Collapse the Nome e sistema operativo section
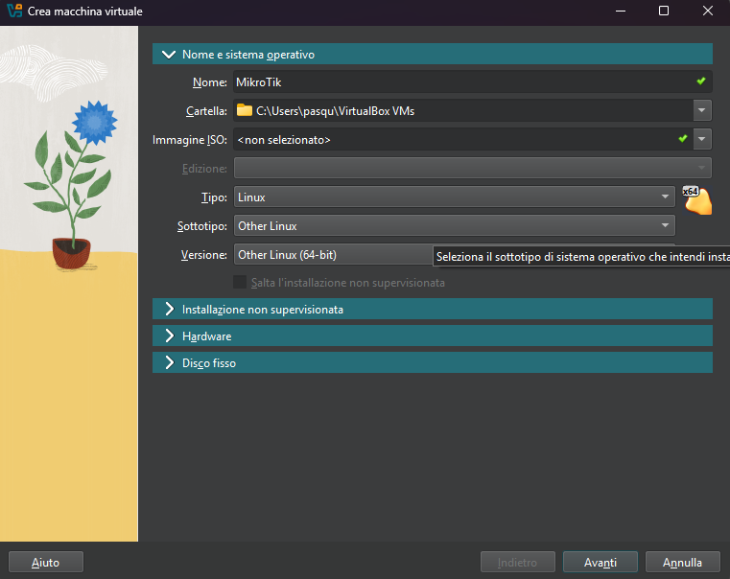Viewport: 730px width, 579px height. click(x=433, y=54)
